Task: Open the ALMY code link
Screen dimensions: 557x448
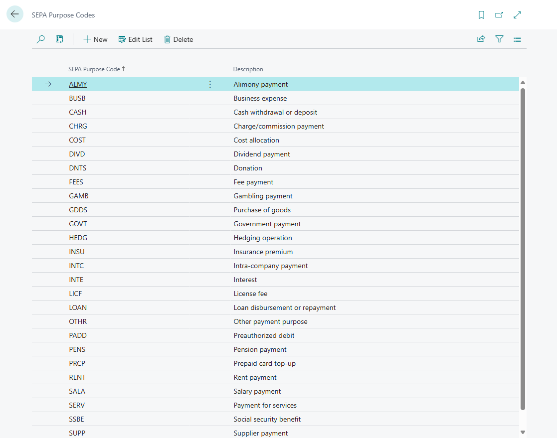Action: pos(78,85)
